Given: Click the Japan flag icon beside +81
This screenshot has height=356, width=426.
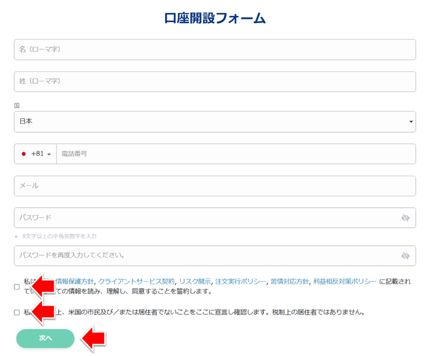Looking at the screenshot, I should click(23, 154).
